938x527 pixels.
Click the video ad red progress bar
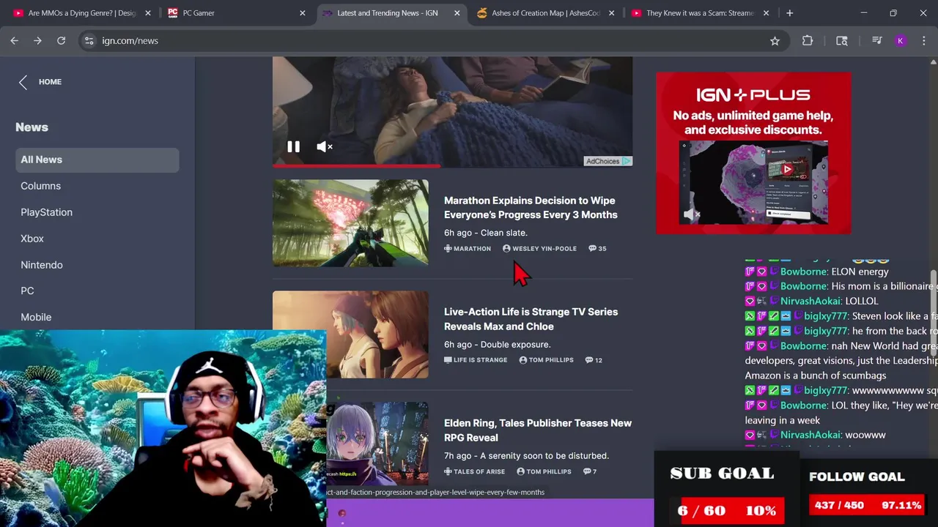(x=356, y=166)
